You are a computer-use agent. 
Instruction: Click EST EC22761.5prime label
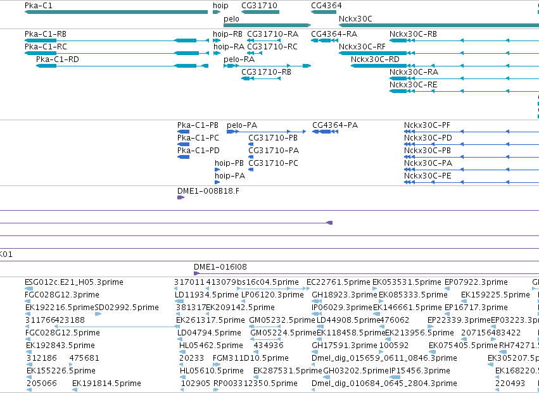tap(339, 282)
